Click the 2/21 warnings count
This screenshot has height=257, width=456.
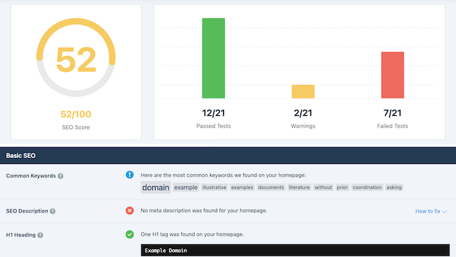tap(303, 113)
